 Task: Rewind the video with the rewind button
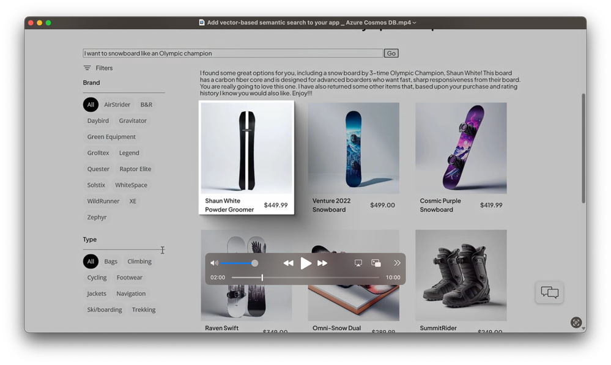tap(288, 264)
